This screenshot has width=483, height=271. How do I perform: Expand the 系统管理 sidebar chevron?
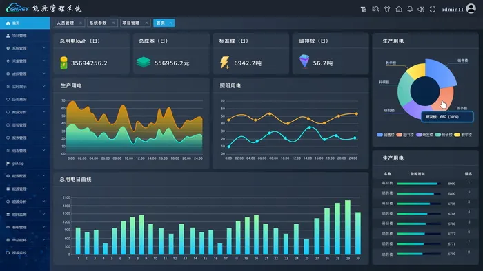[x=43, y=48]
